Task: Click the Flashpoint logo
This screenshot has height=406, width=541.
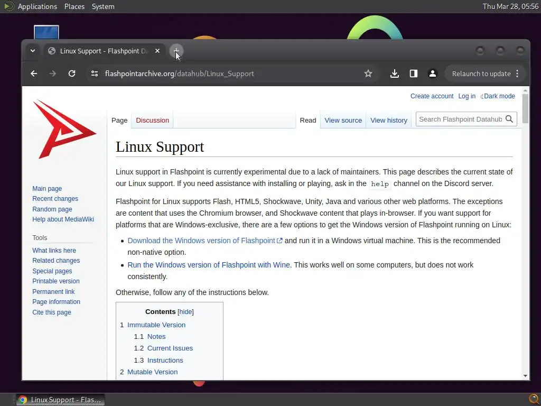Action: (64, 129)
